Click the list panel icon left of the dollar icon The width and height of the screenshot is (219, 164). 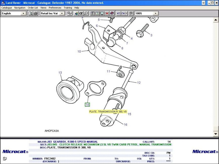(x=92, y=13)
